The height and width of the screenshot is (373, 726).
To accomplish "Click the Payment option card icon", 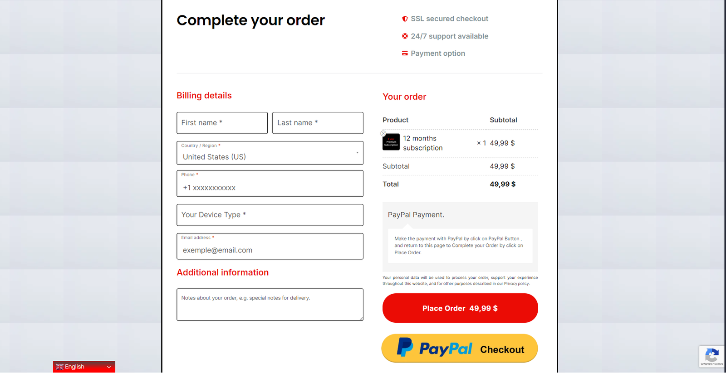I will [x=405, y=53].
